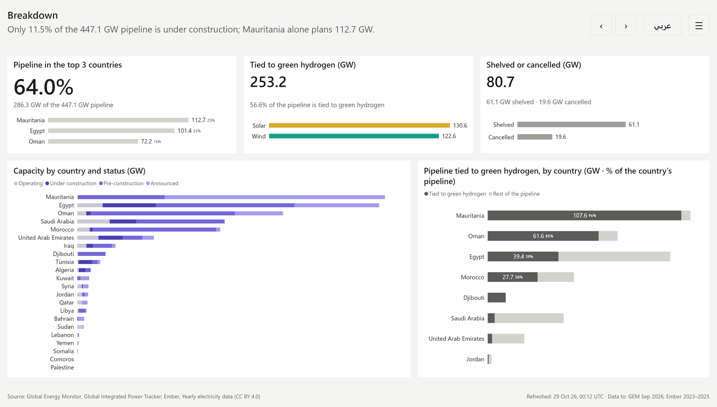Click 'Libya' label in capacity chart
This screenshot has width=717, height=407.
click(x=67, y=311)
